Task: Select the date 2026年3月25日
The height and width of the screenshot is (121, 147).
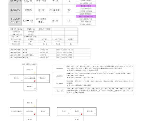Action: pyautogui.click(x=86, y=25)
